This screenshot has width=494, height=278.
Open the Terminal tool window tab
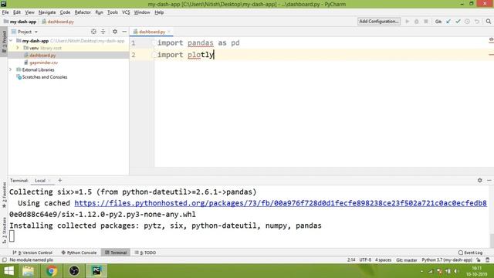(x=116, y=253)
